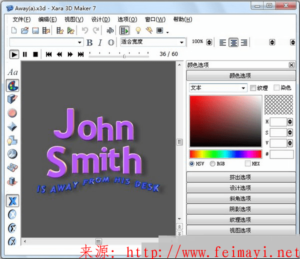Open the extrude cube tool
300x259 pixels.
(12, 99)
